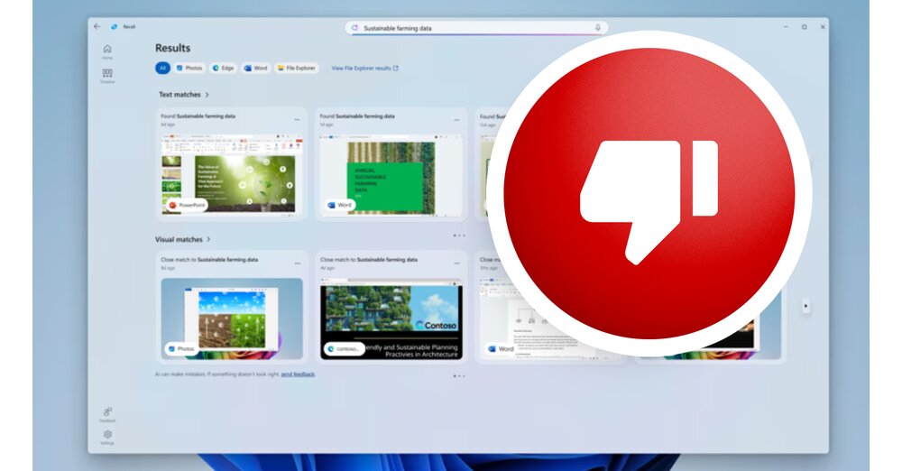Expand the Text matches section chevron
Viewport: 902px width, 471px height.
pos(207,95)
